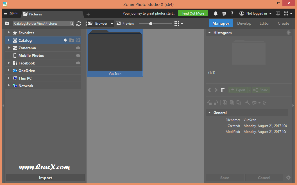Open the Export dropdown arrow

pos(249,90)
